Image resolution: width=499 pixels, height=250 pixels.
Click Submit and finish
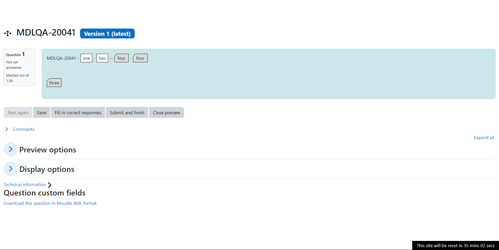coord(127,112)
